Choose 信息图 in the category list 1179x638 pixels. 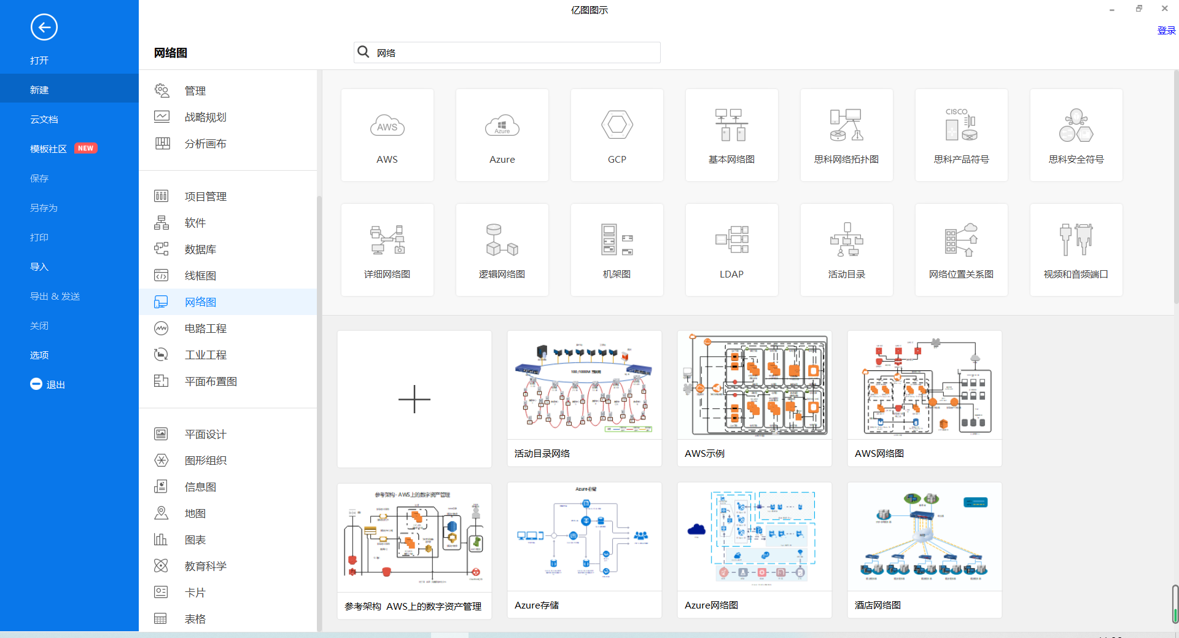tap(228, 486)
